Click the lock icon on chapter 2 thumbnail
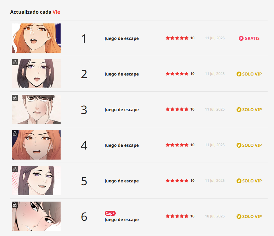This screenshot has height=236, width=274. [15, 62]
